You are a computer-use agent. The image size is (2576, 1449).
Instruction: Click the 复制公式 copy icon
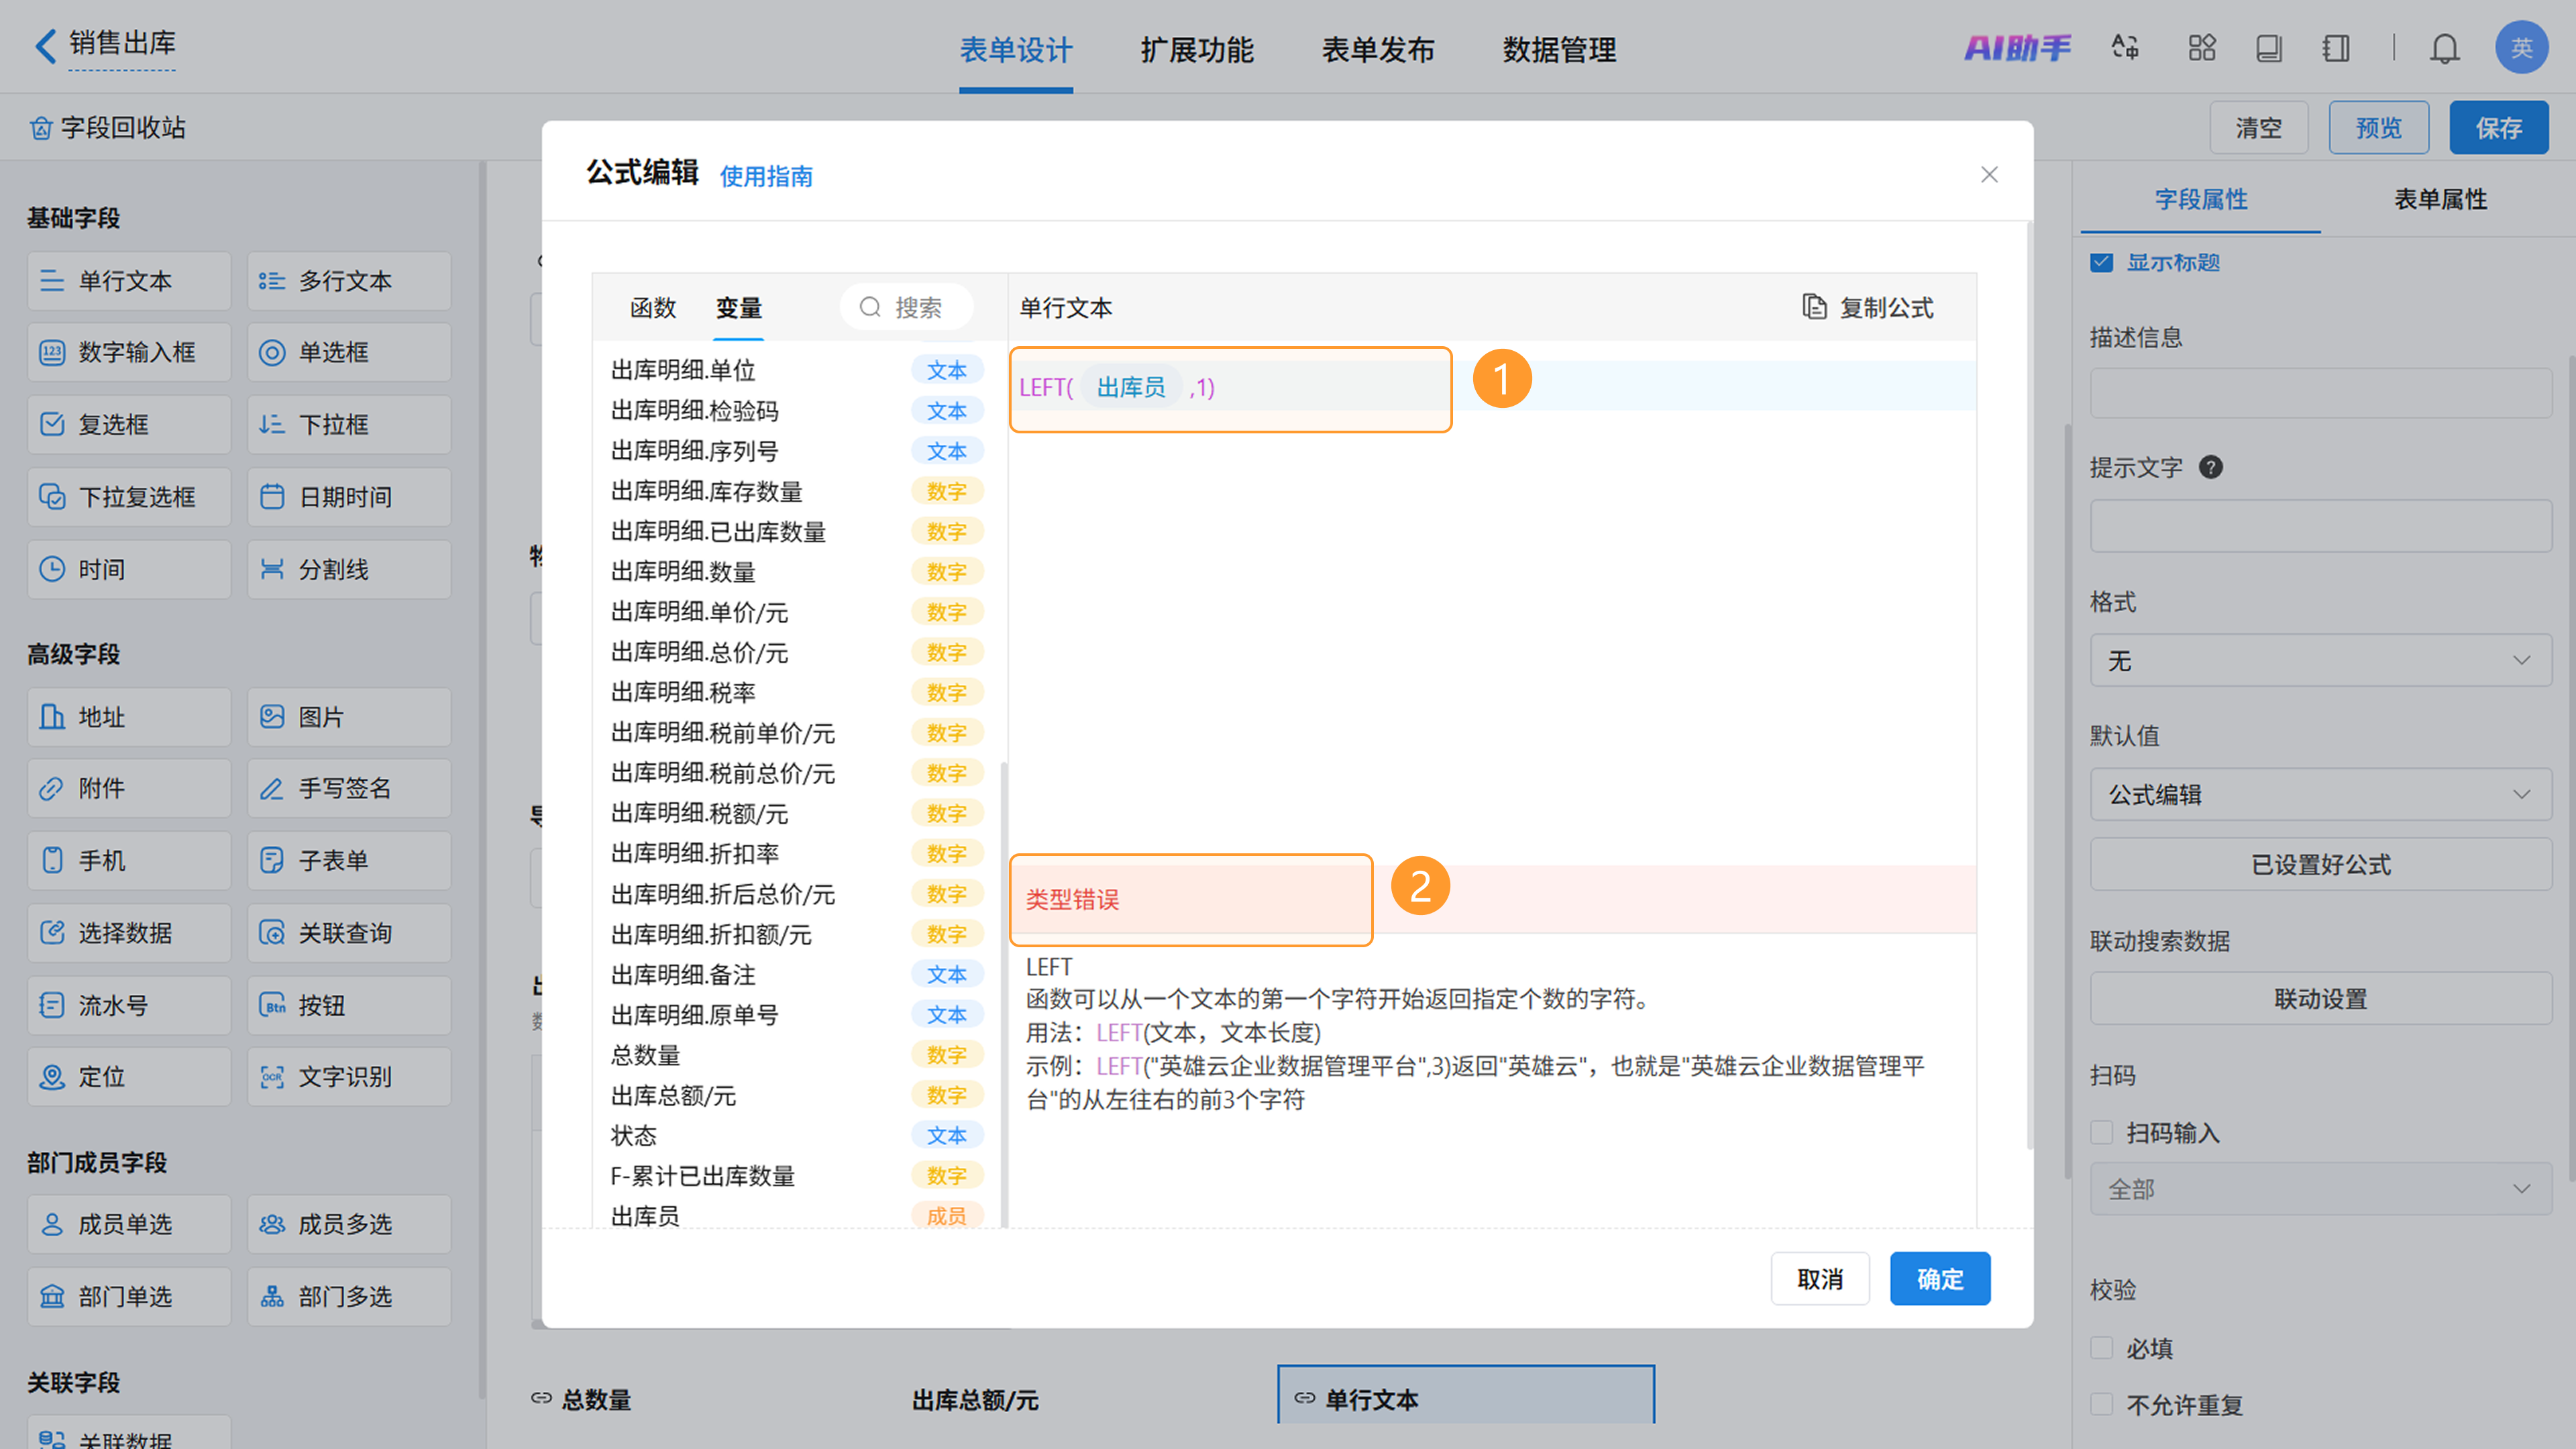click(1814, 307)
